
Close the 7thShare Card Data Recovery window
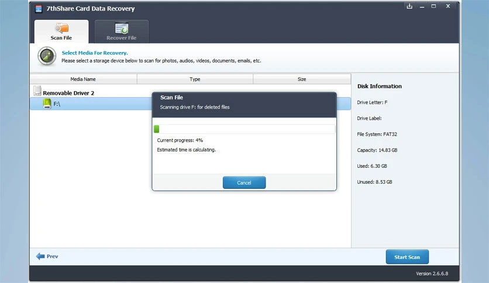(448, 6)
